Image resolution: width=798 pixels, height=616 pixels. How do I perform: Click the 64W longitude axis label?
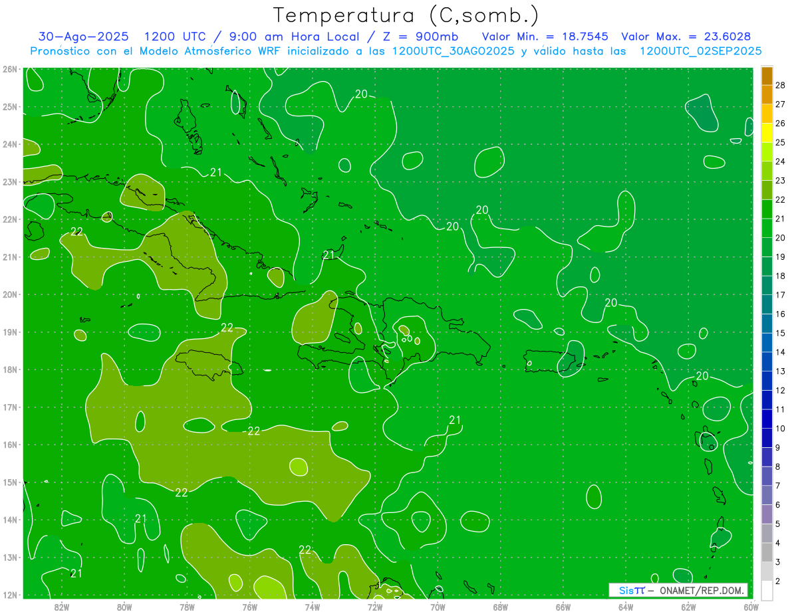click(x=626, y=607)
